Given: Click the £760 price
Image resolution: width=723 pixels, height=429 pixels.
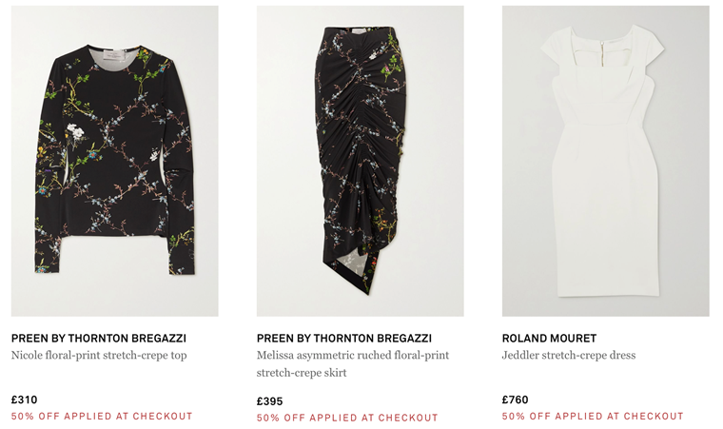Looking at the screenshot, I should pos(515,400).
